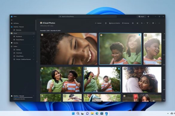The image size is (175, 116).
Task: Open the sidebar hamburger navigation menu
Action: click(12, 20)
